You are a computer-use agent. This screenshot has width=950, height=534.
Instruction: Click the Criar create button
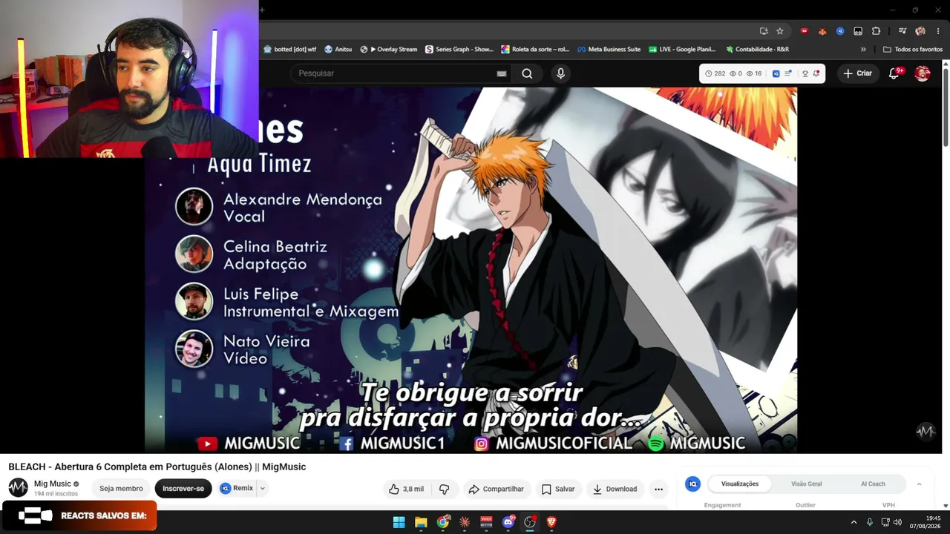pyautogui.click(x=857, y=73)
